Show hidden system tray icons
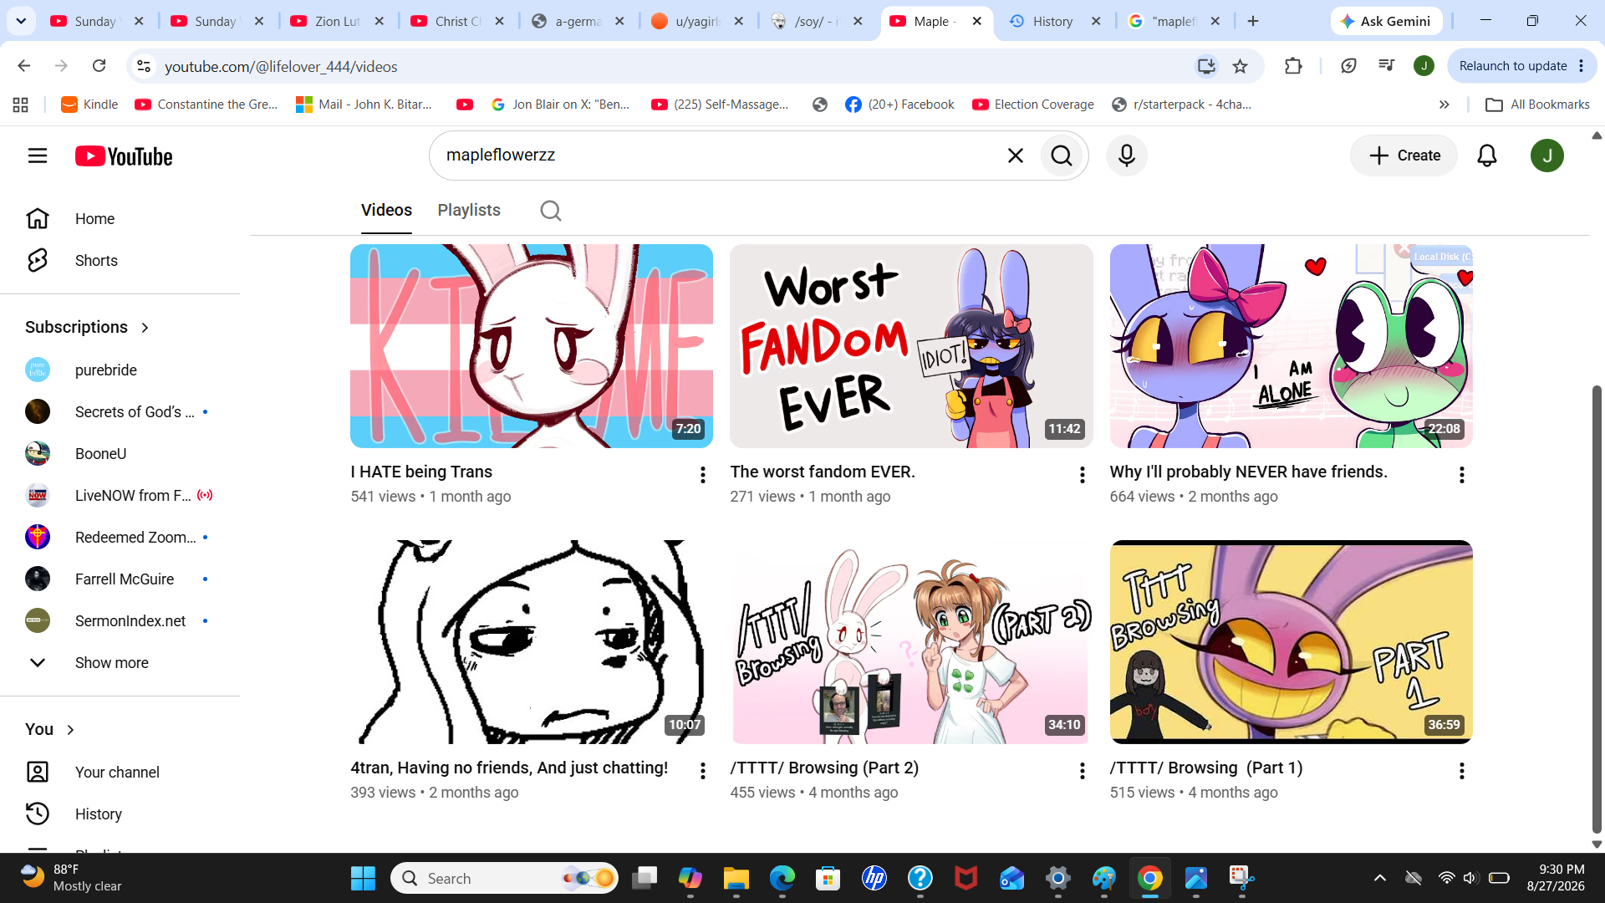Viewport: 1605px width, 903px height. pyautogui.click(x=1380, y=878)
